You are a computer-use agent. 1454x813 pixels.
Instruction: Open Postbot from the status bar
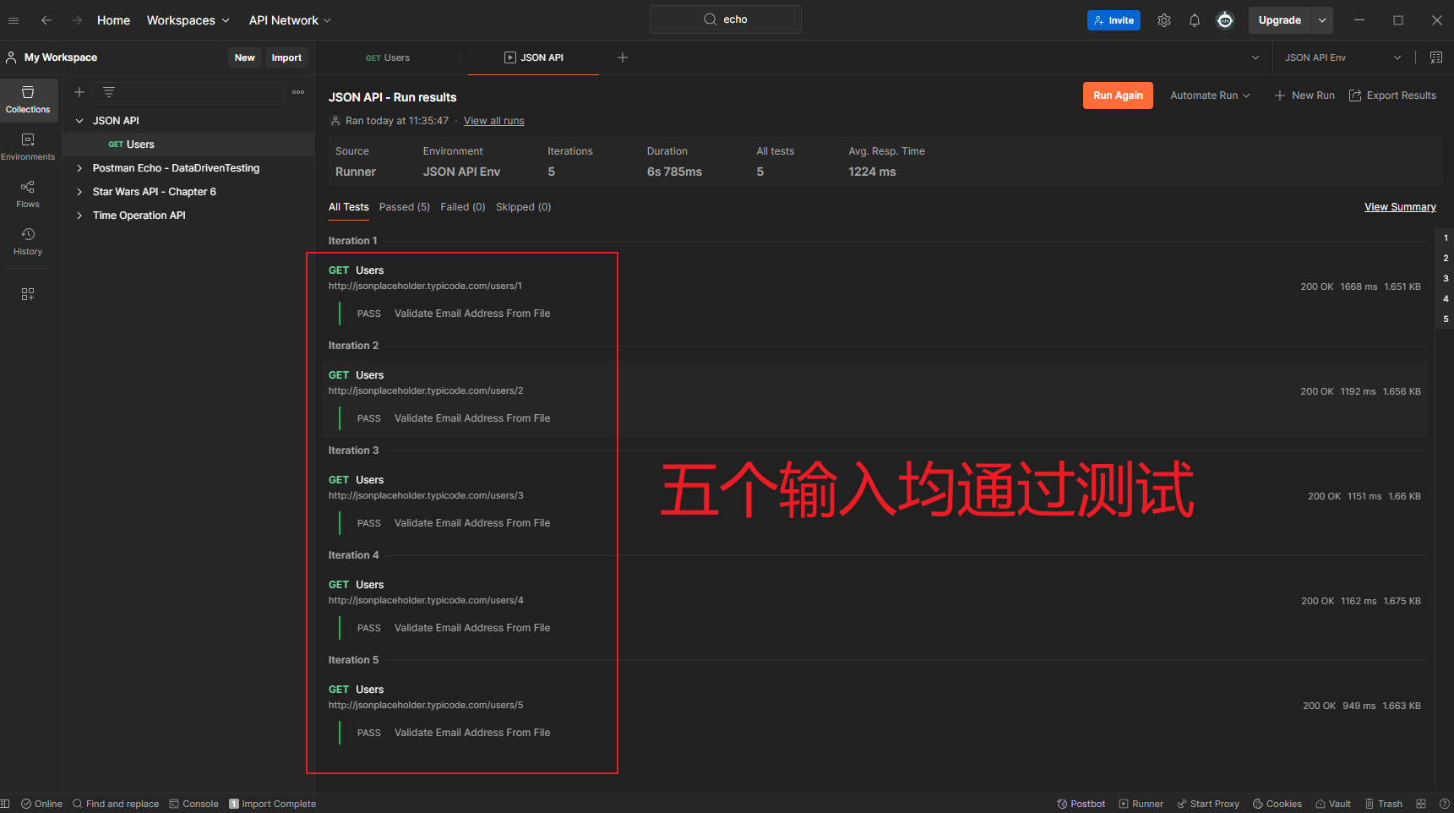pos(1081,804)
